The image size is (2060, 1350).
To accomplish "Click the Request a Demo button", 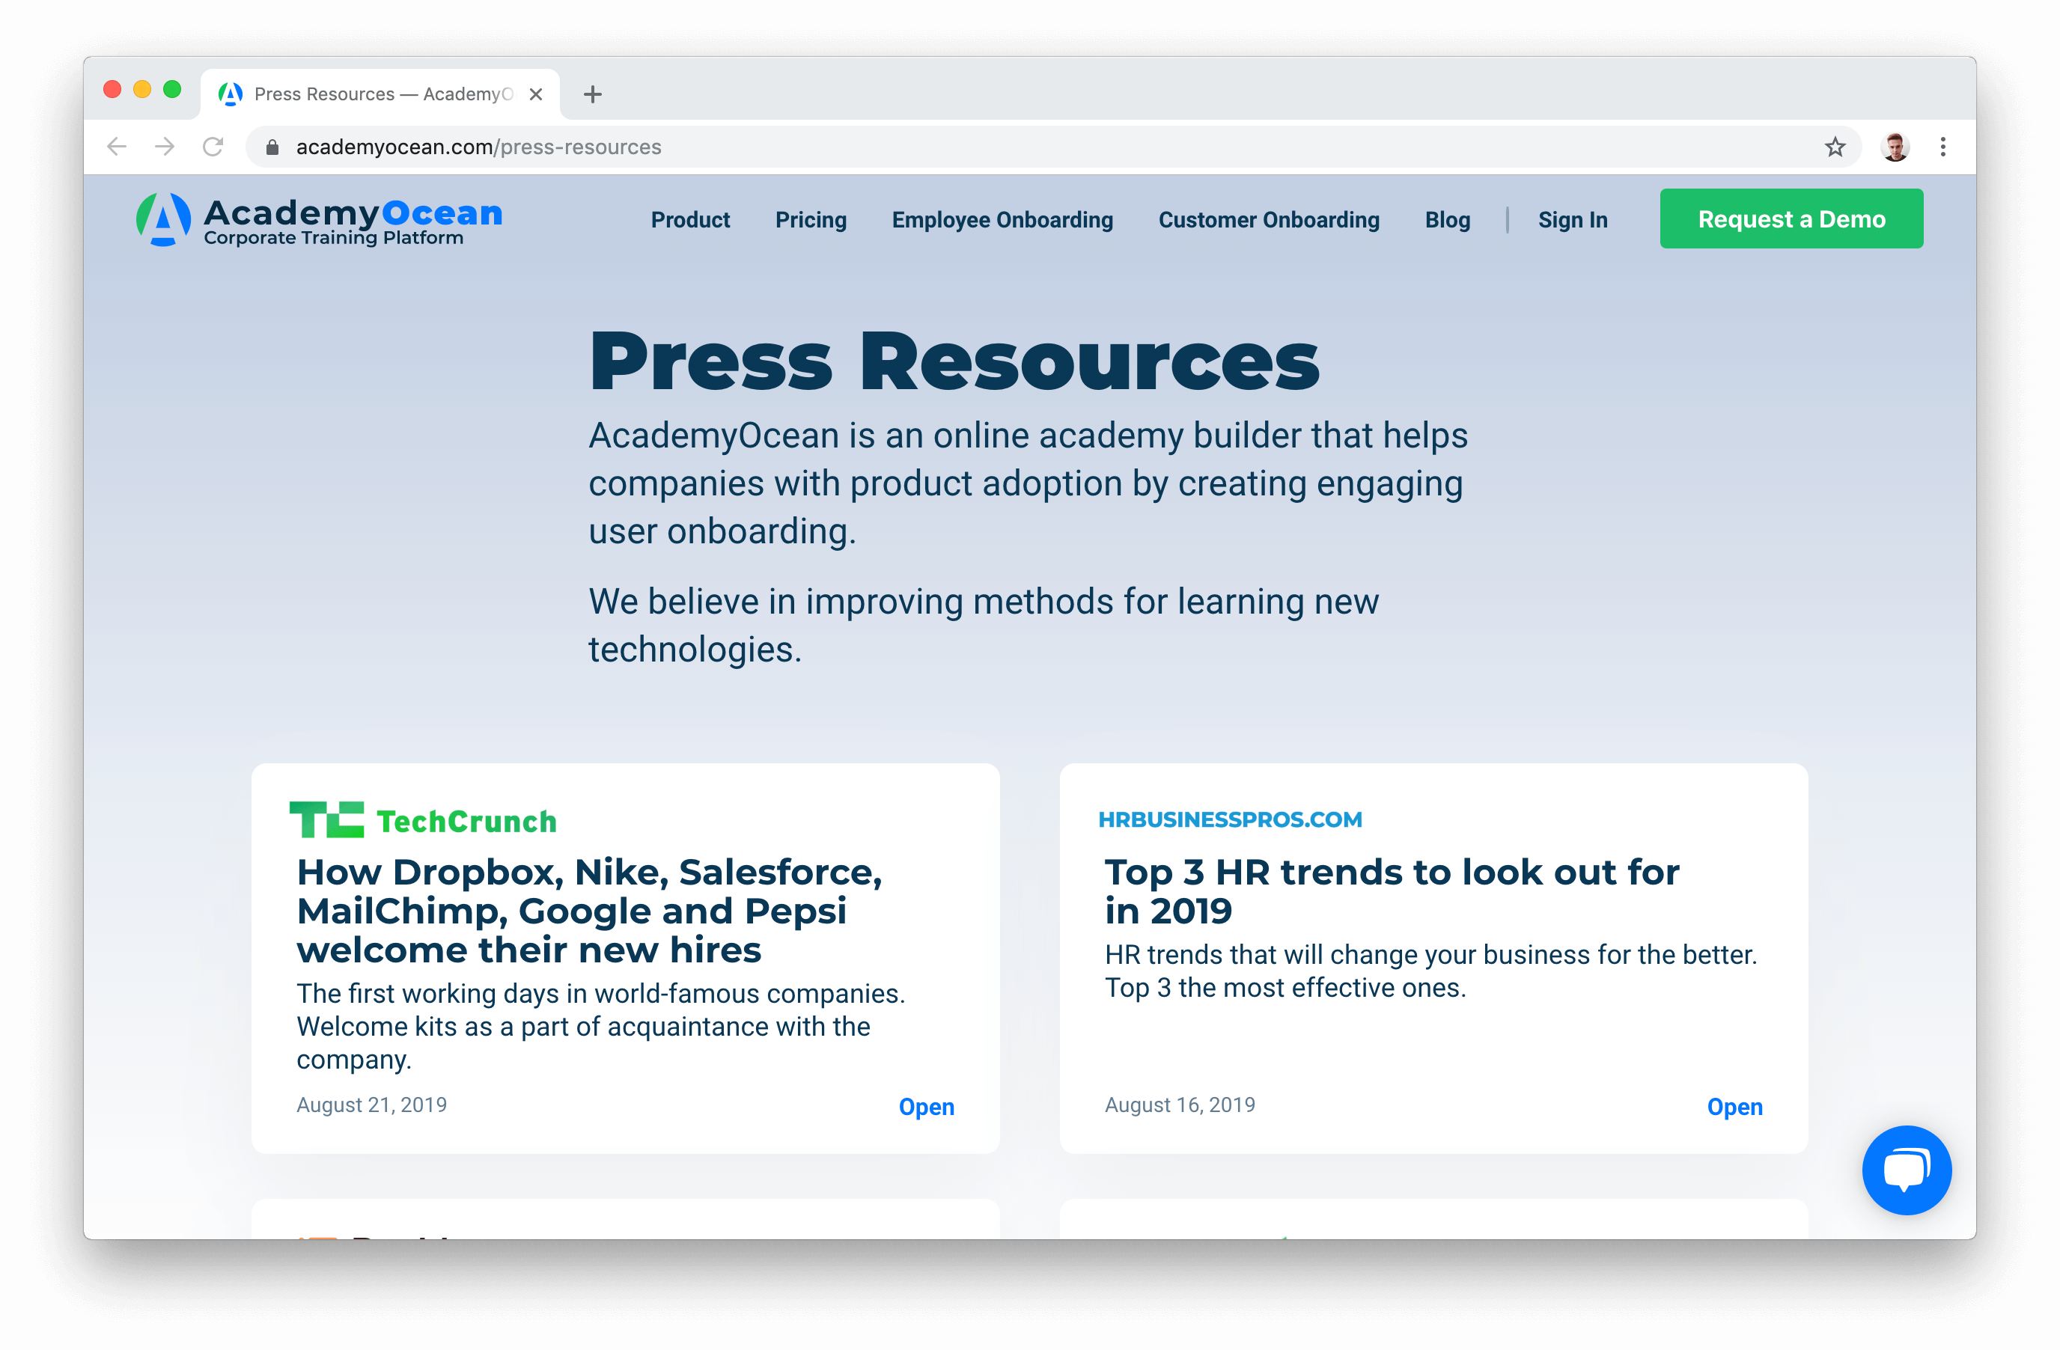I will pyautogui.click(x=1791, y=219).
